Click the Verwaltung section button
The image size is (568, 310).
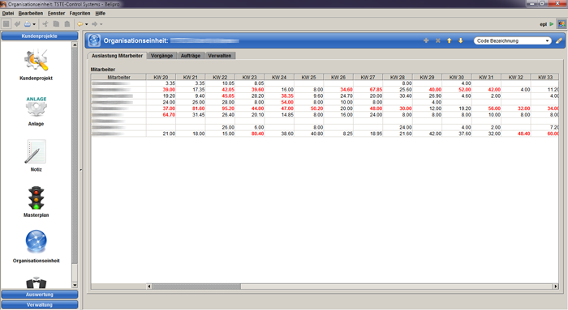pos(40,304)
